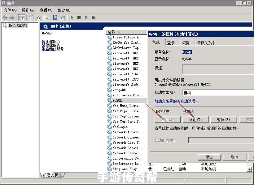
Task: Switch to the 恢复 tab
Action: pos(186,43)
